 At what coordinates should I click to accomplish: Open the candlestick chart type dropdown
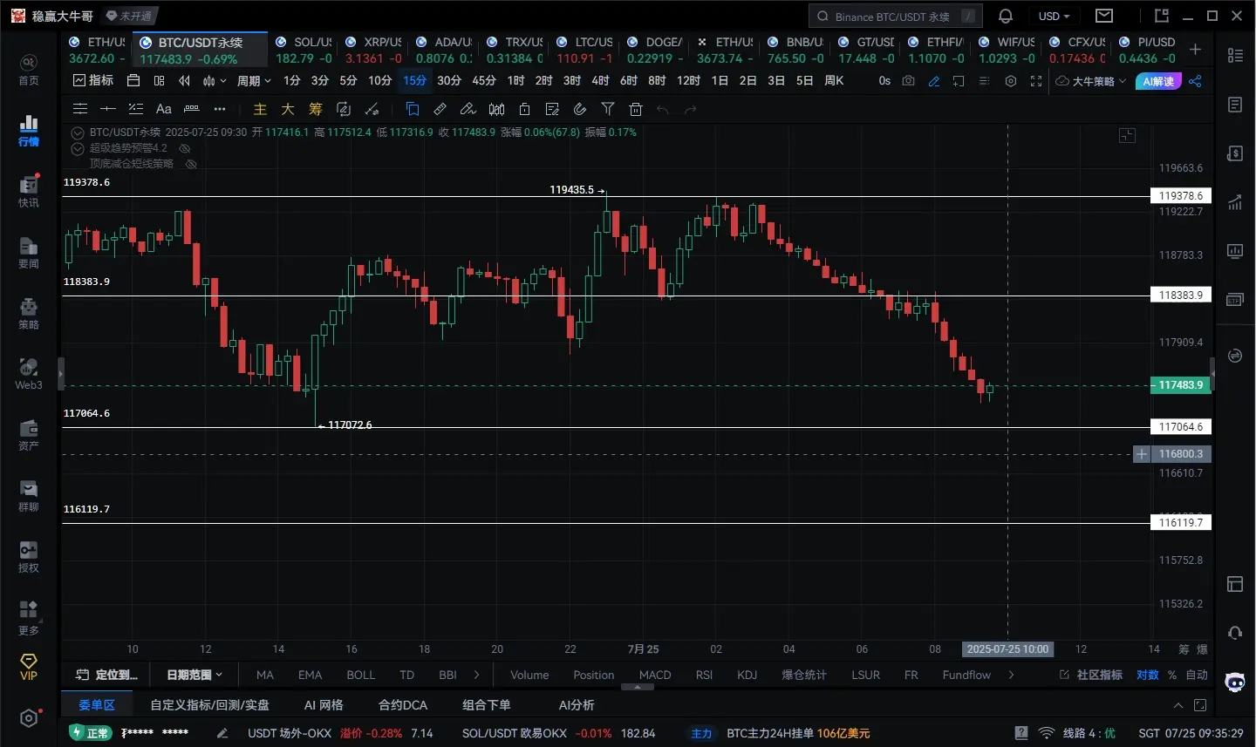pyautogui.click(x=214, y=81)
